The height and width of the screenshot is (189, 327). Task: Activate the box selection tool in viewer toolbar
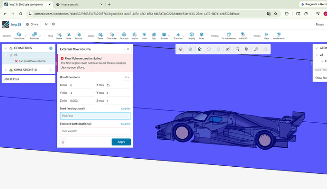[x=237, y=49]
